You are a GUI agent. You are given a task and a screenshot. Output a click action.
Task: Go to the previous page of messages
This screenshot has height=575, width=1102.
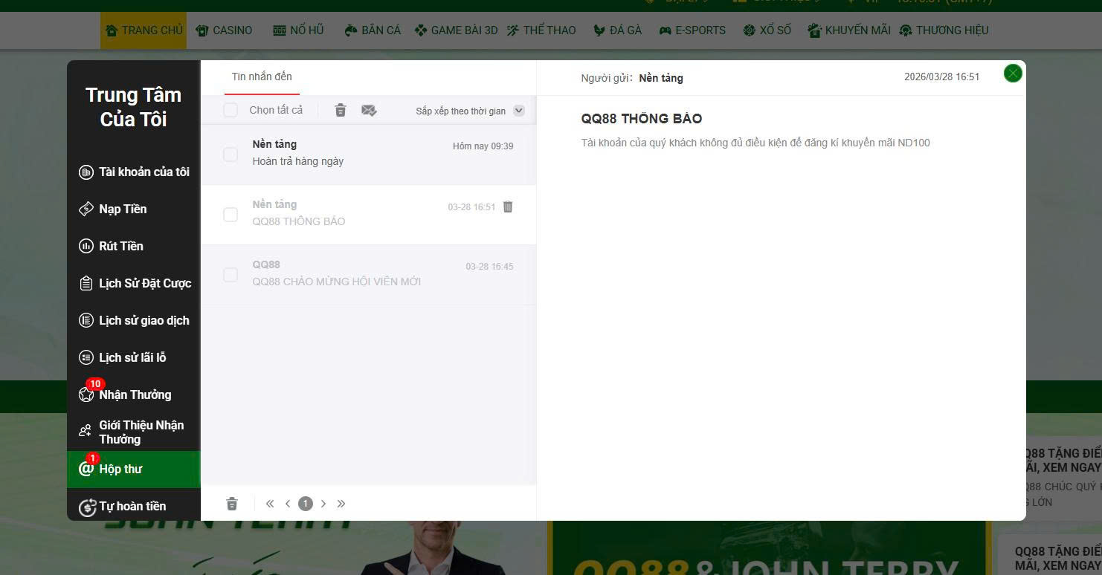288,504
